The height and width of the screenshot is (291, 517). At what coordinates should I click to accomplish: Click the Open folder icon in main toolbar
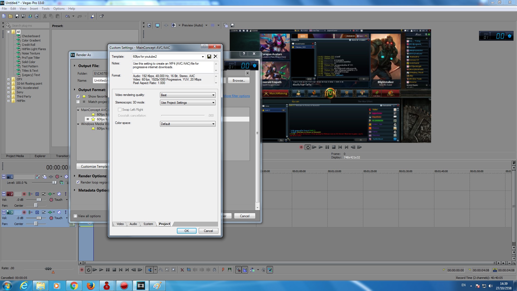pyautogui.click(x=10, y=16)
